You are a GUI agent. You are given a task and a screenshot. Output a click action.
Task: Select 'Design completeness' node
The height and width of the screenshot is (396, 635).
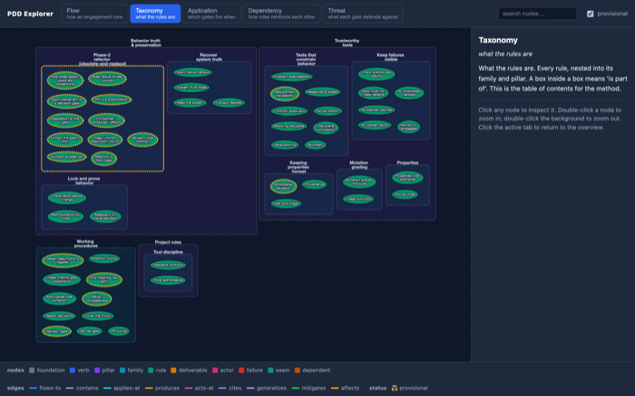click(x=96, y=298)
